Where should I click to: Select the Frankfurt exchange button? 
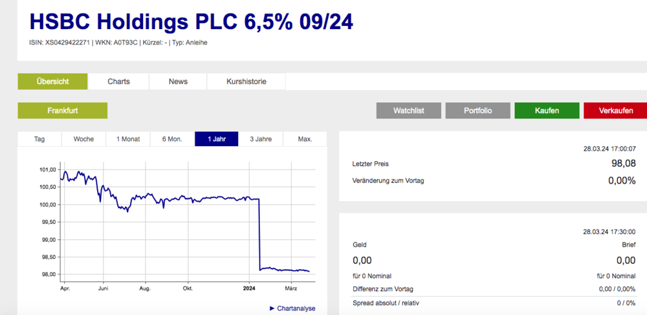pos(63,111)
